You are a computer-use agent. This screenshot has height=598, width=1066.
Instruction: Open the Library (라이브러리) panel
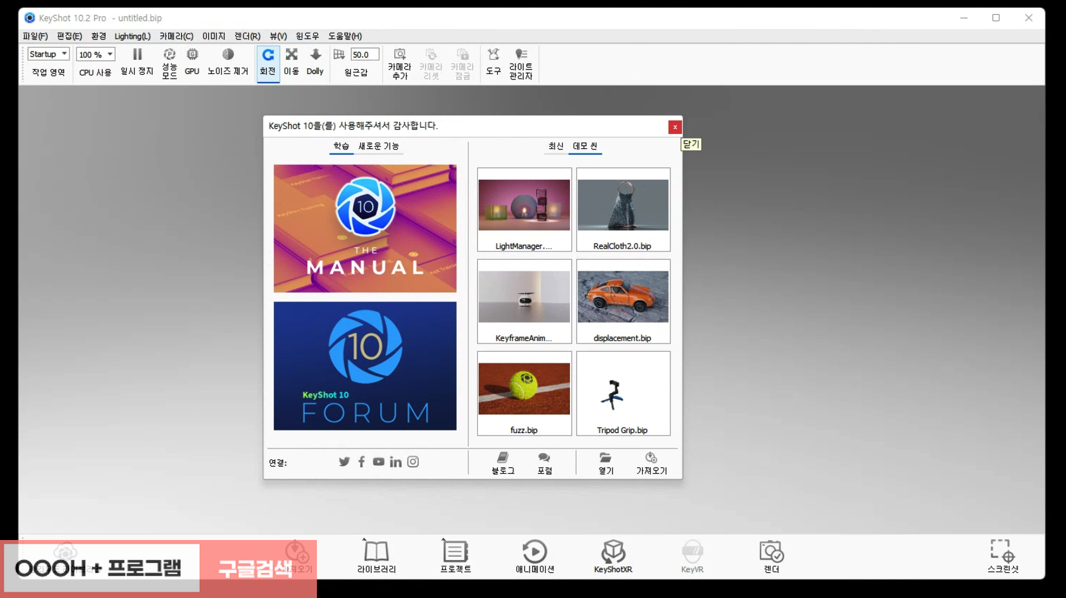[377, 557]
